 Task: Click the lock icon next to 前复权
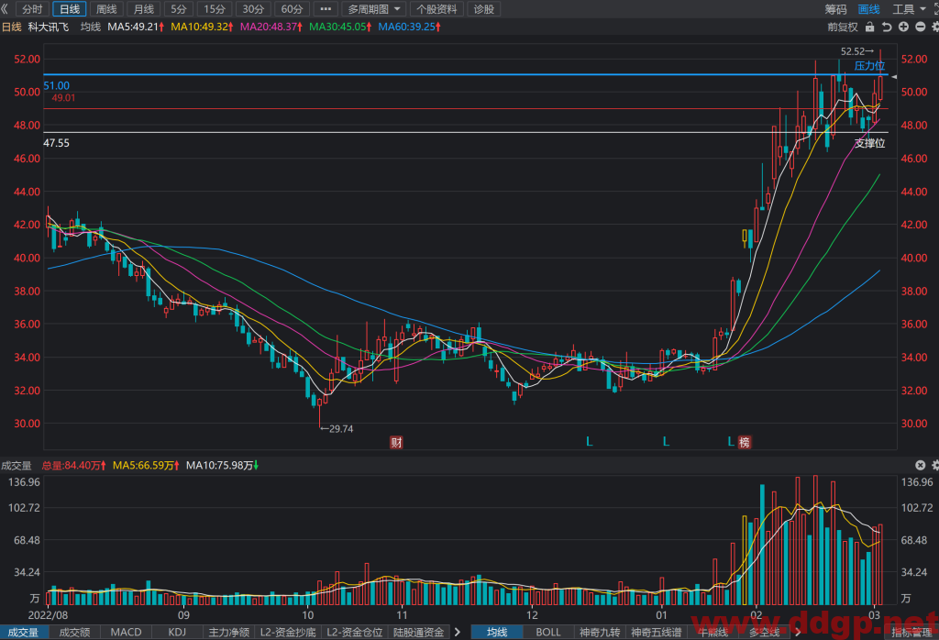click(870, 27)
